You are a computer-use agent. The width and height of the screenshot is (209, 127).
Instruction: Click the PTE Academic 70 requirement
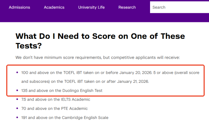54,108
